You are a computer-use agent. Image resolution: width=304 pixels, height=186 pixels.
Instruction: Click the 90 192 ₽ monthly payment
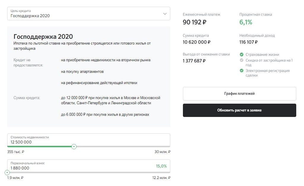(194, 22)
